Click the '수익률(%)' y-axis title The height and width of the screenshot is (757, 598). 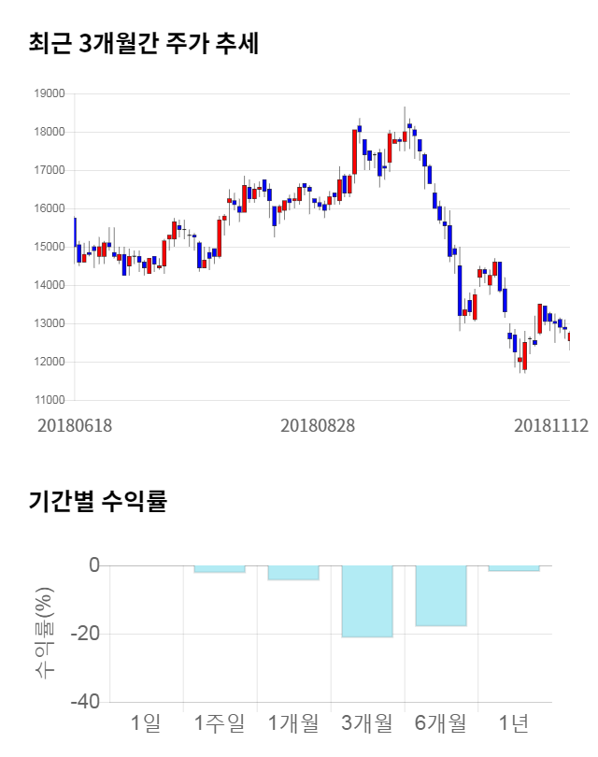(x=45, y=634)
